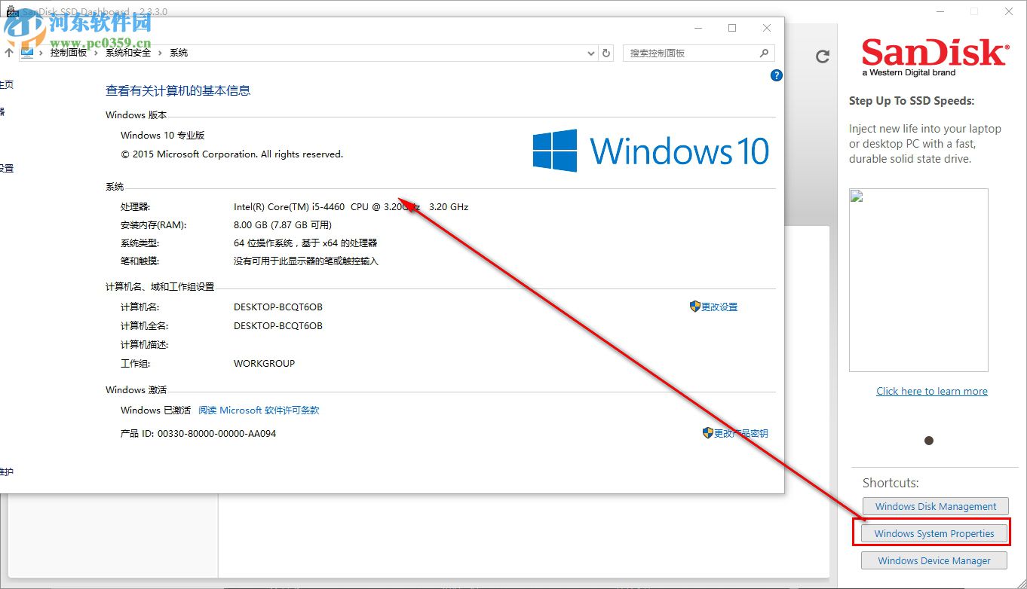Refresh the Control Panel address bar
The width and height of the screenshot is (1027, 589).
pos(606,53)
